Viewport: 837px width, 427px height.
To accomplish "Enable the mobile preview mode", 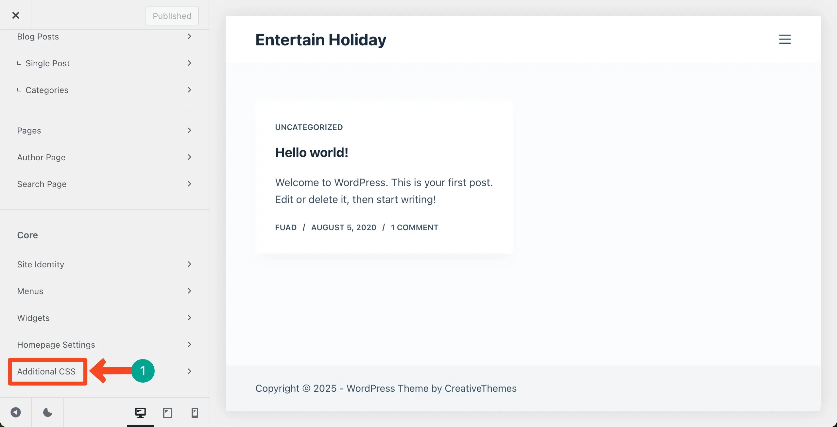I will [195, 412].
